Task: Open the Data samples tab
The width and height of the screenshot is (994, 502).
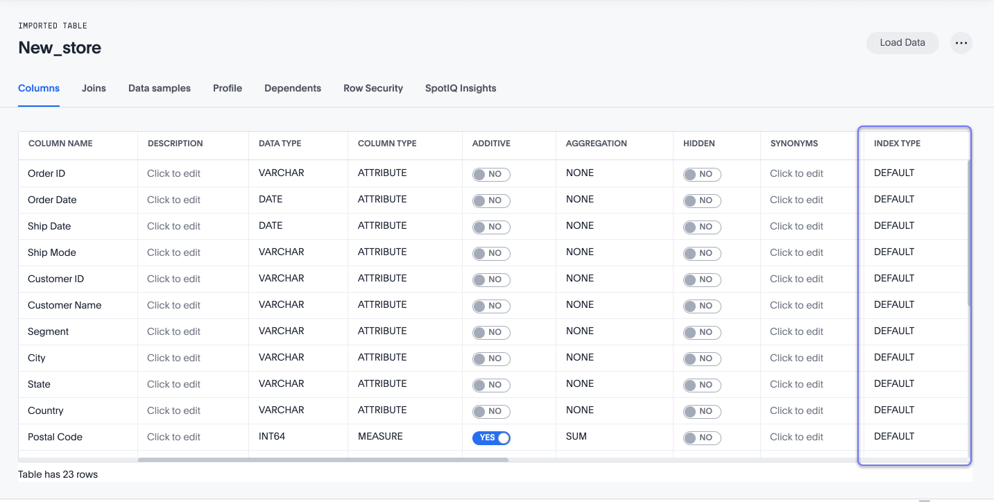Action: pos(159,88)
